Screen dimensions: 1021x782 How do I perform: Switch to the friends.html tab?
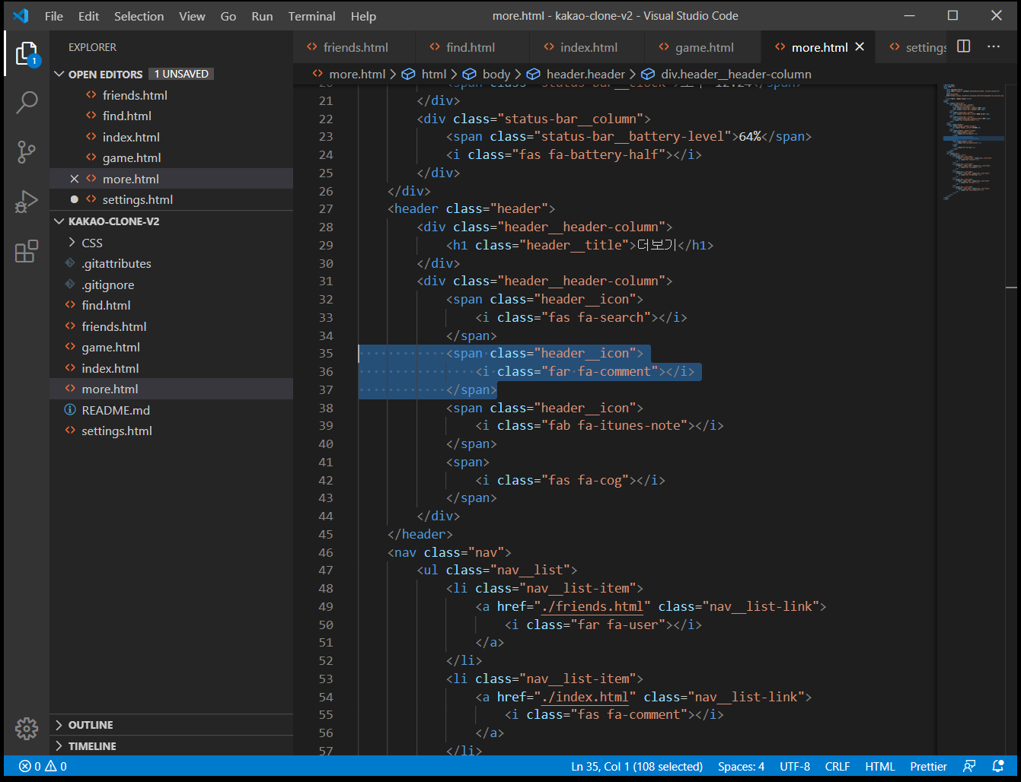coord(355,47)
